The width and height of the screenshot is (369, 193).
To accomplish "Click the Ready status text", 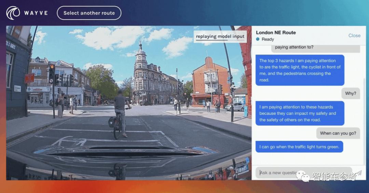I will tap(268, 39).
